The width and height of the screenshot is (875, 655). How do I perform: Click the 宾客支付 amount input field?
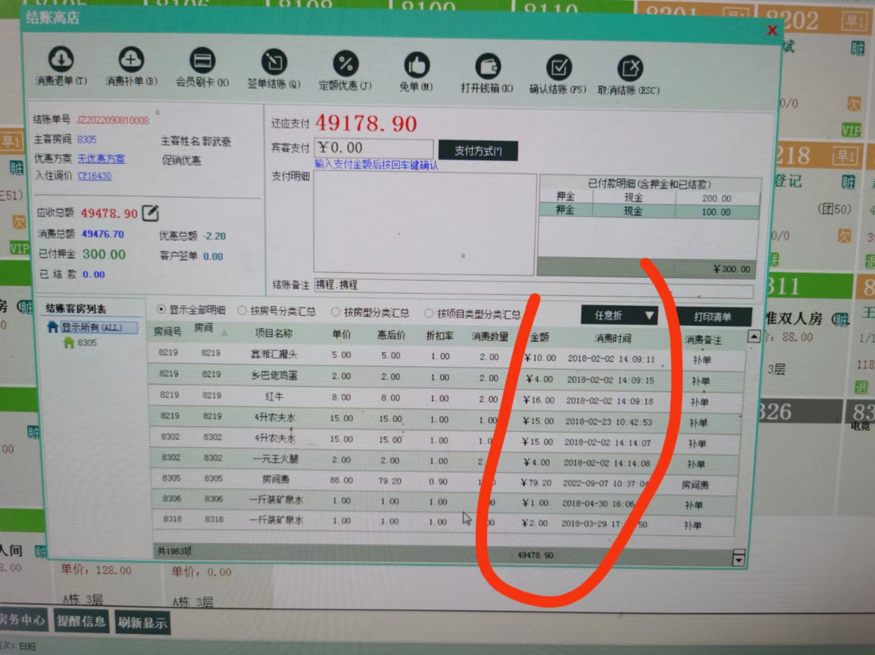pos(374,148)
